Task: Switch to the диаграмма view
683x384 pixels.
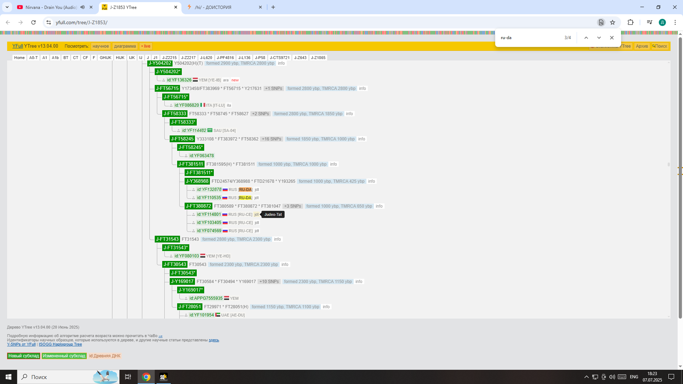Action: coord(125,46)
